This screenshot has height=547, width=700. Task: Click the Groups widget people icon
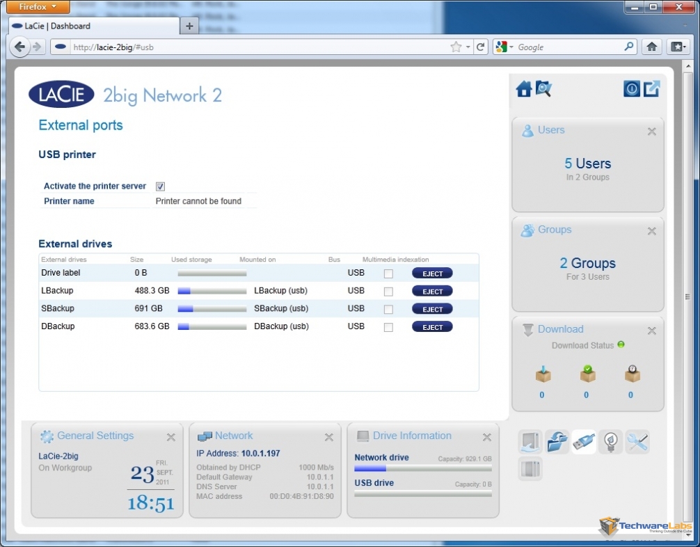pyautogui.click(x=527, y=230)
